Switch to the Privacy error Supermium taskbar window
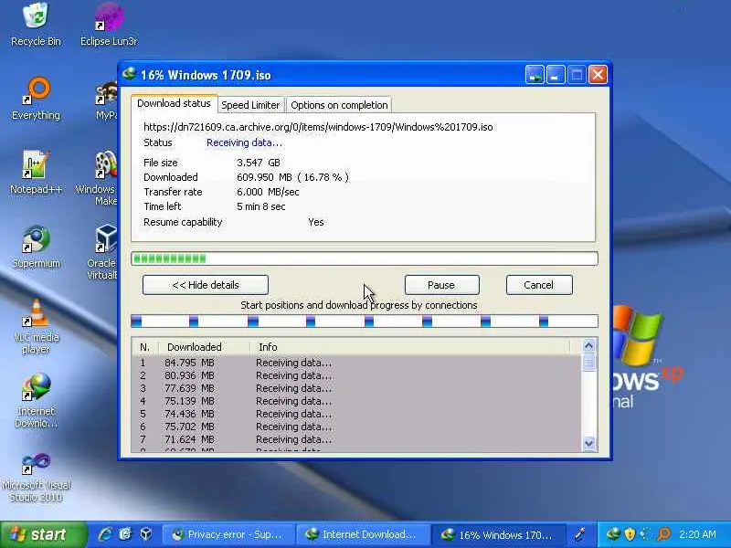Viewport: 731px width, 548px height. click(x=228, y=534)
